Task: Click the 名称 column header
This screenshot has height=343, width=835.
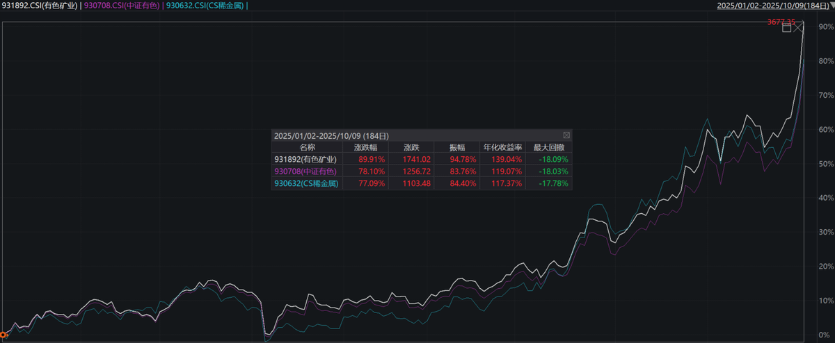Action: tap(307, 147)
